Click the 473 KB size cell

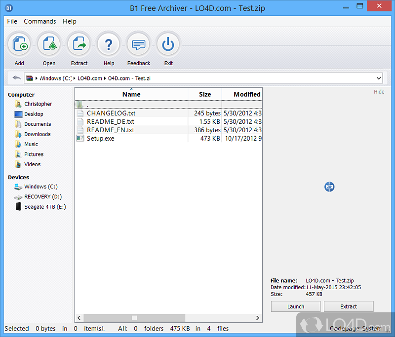coord(210,139)
